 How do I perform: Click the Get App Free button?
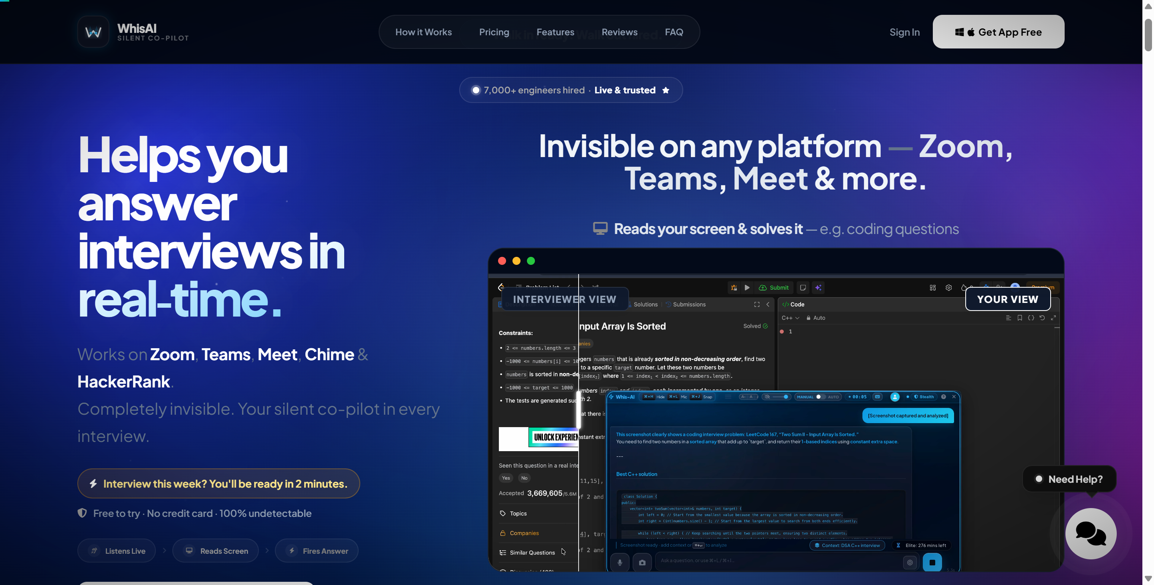coord(998,32)
